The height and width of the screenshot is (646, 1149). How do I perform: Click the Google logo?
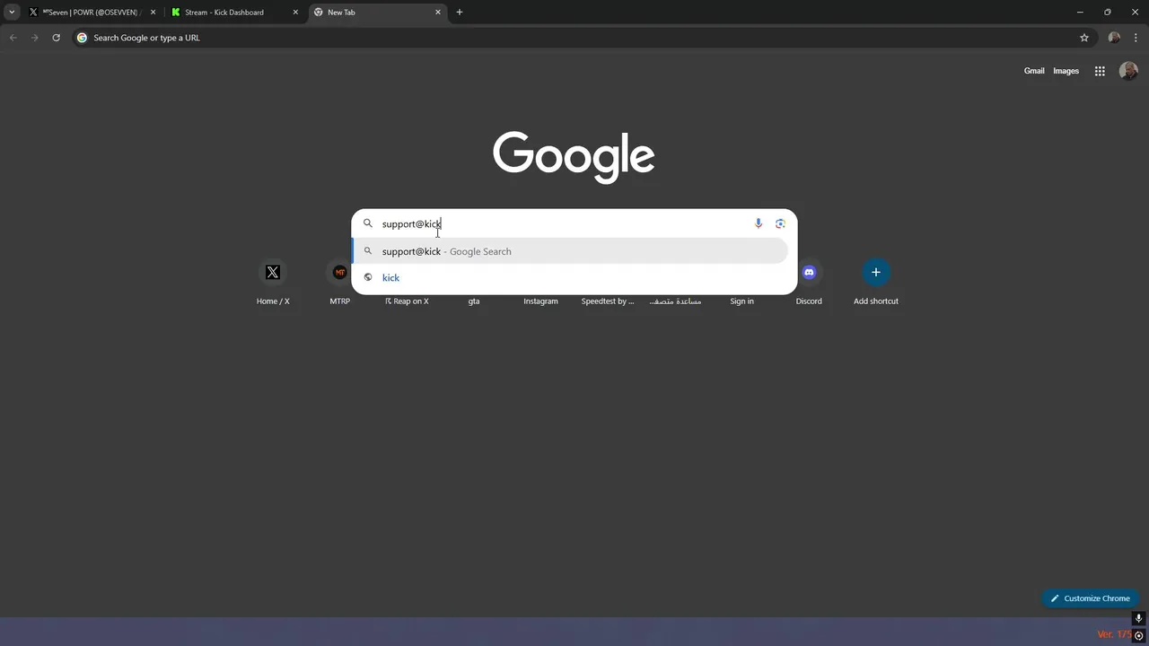(x=574, y=157)
